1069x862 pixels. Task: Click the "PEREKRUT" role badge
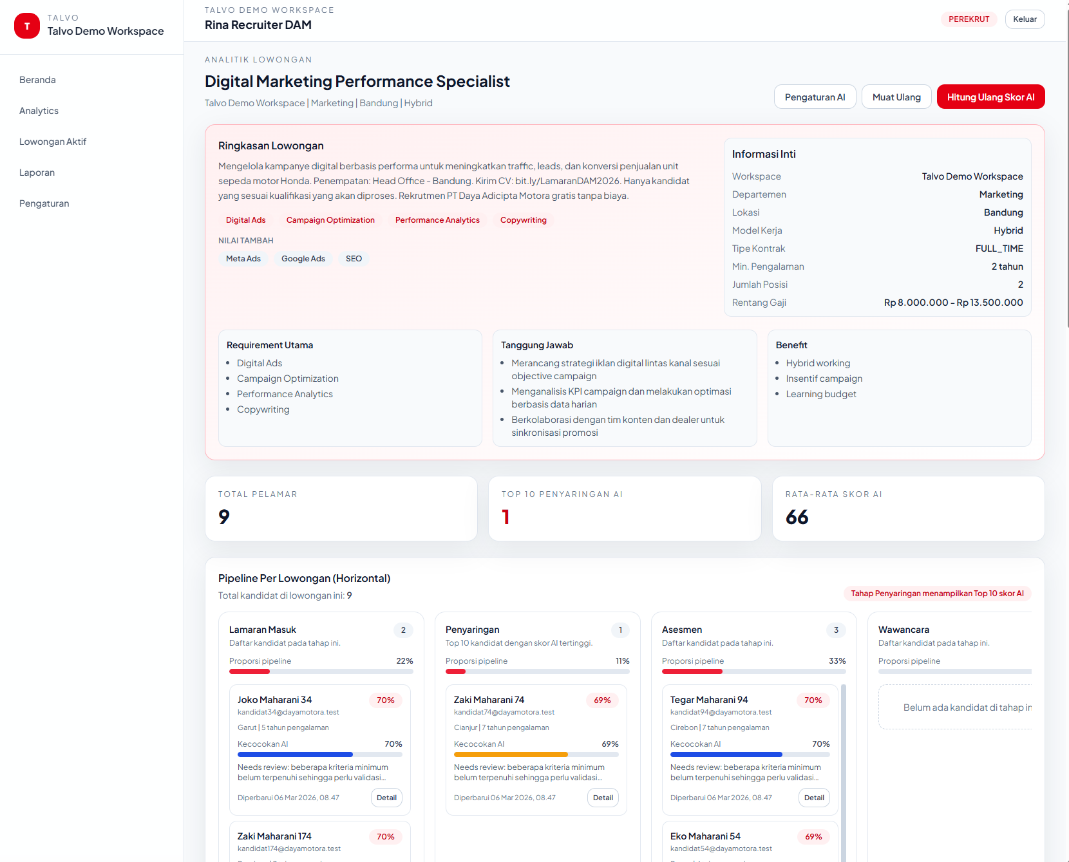[969, 19]
